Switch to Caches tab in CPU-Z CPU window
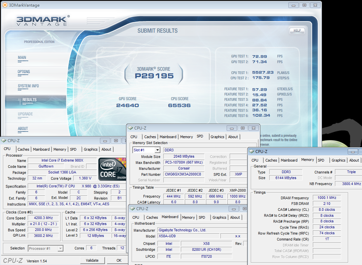This screenshot has height=265, width=362. pyautogui.click(x=23, y=149)
